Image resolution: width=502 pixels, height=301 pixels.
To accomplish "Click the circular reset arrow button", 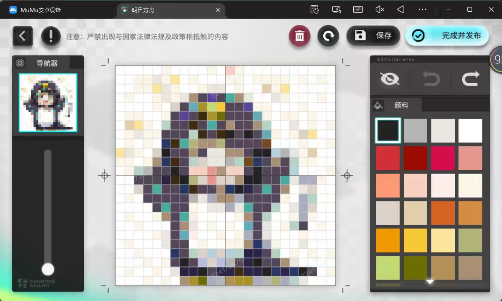I will (x=328, y=36).
